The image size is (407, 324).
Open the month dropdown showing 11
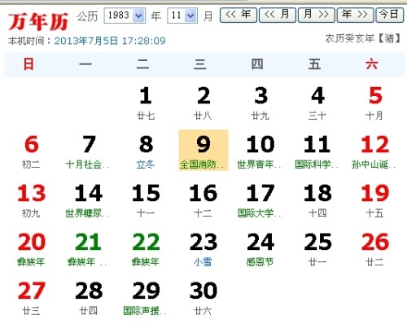pyautogui.click(x=182, y=15)
